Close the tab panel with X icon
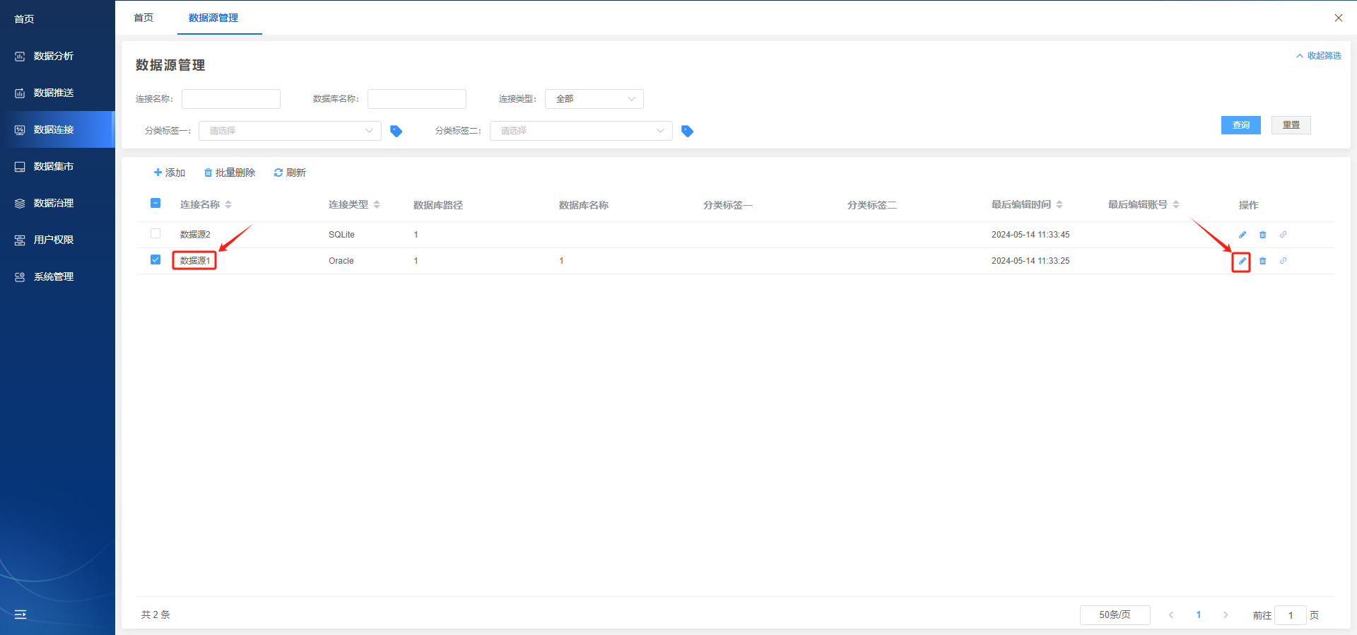This screenshot has height=635, width=1357. click(x=1339, y=18)
